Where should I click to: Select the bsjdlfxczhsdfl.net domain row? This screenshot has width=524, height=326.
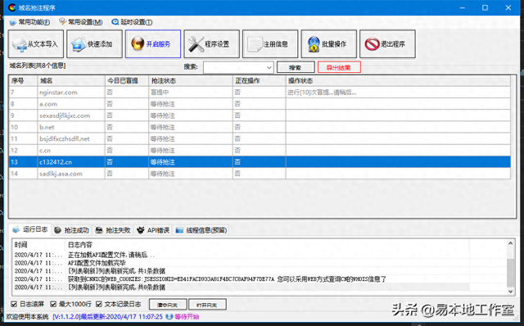(260, 138)
